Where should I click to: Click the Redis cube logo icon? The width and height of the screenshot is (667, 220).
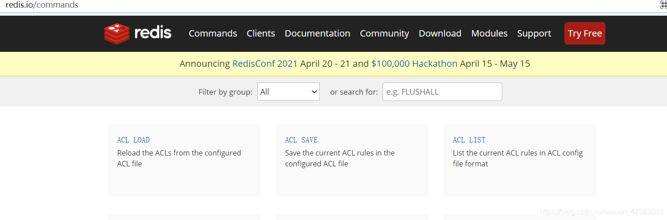click(x=117, y=33)
